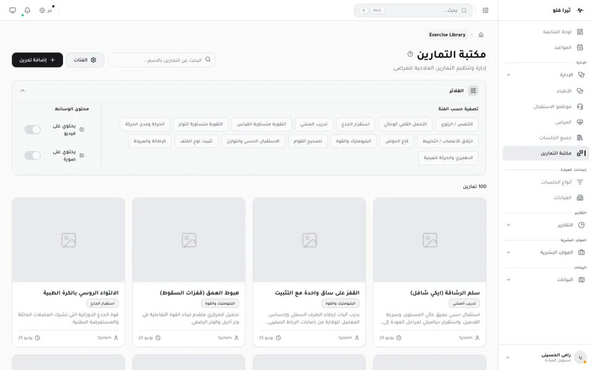This screenshot has width=593, height=370.
Task: Click the البيانات map icon
Action: pos(581,280)
